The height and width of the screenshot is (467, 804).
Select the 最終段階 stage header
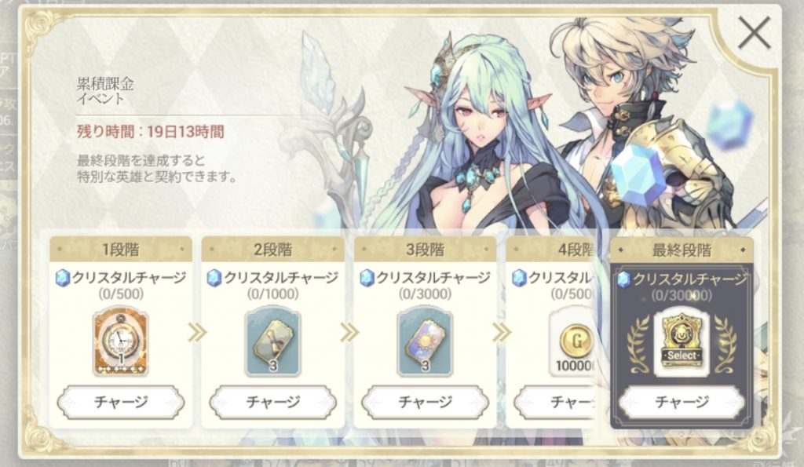click(x=682, y=250)
